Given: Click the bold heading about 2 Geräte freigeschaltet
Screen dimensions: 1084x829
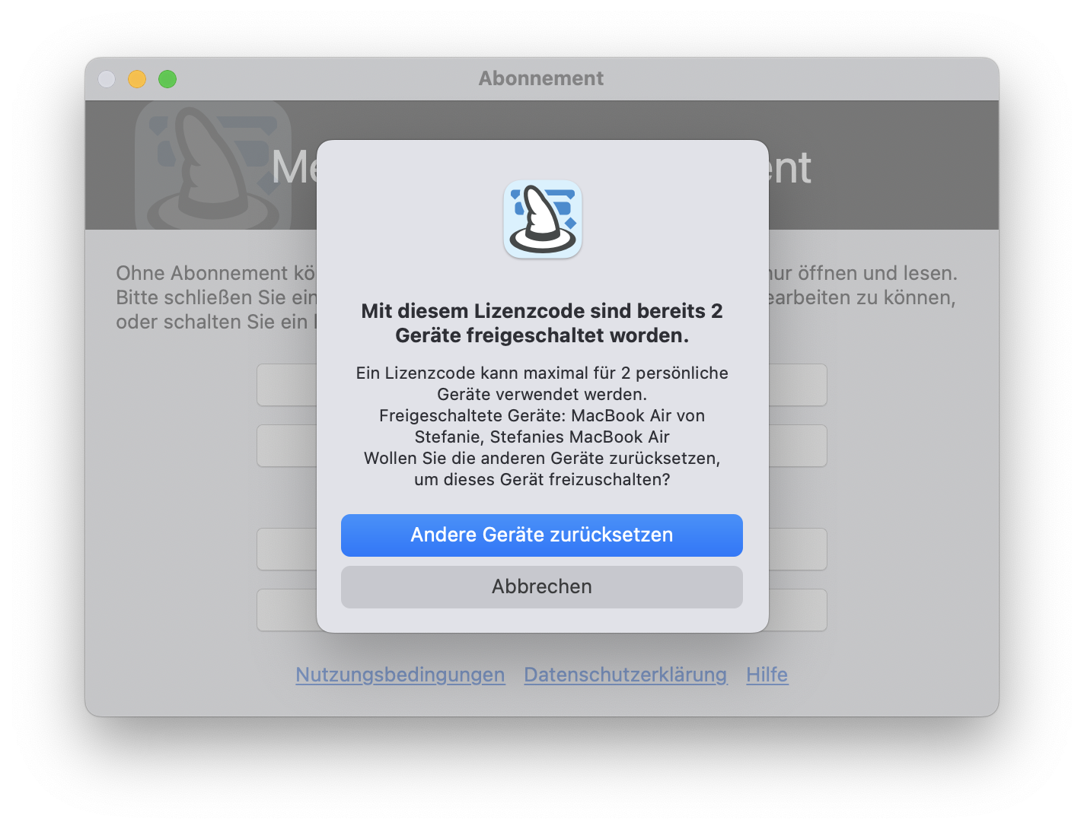Looking at the screenshot, I should tap(542, 323).
